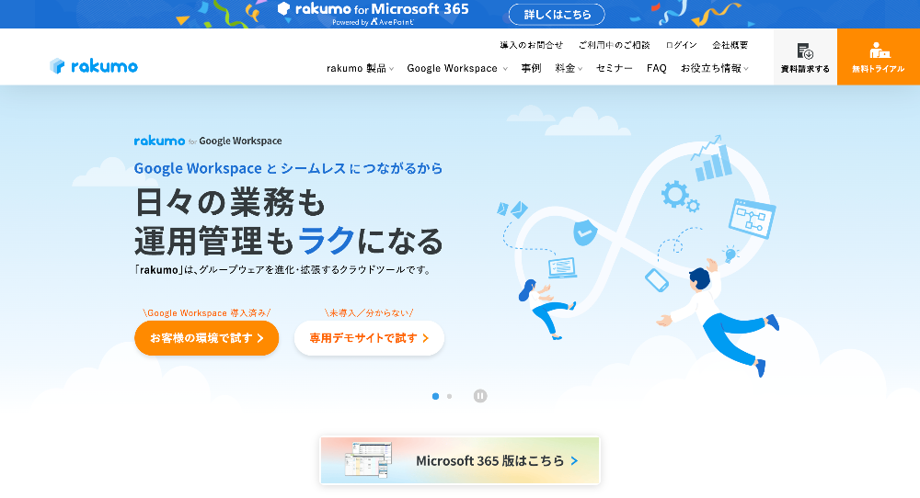The height and width of the screenshot is (498, 920).
Task: Open the ログイン link
Action: [681, 44]
